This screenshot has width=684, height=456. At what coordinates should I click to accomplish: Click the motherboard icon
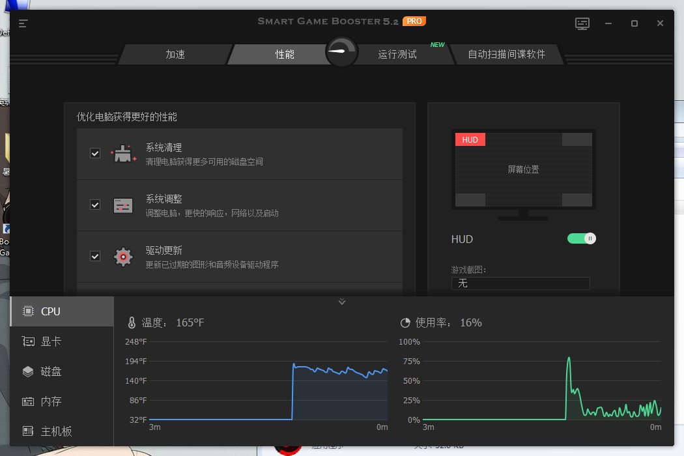click(28, 431)
